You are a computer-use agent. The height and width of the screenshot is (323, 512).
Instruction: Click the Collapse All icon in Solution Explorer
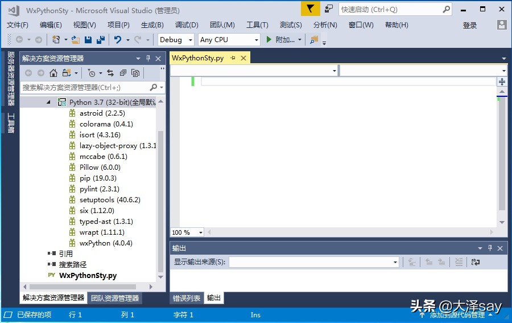pyautogui.click(x=123, y=73)
